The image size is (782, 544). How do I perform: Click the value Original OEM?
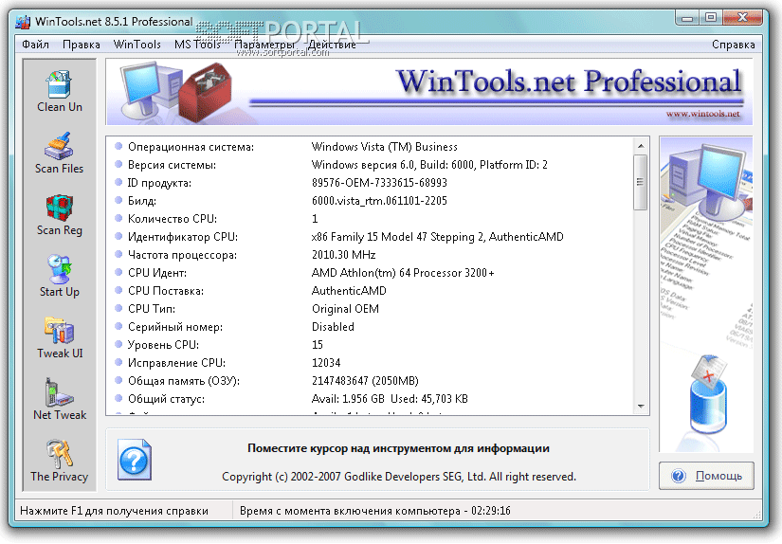pos(345,309)
